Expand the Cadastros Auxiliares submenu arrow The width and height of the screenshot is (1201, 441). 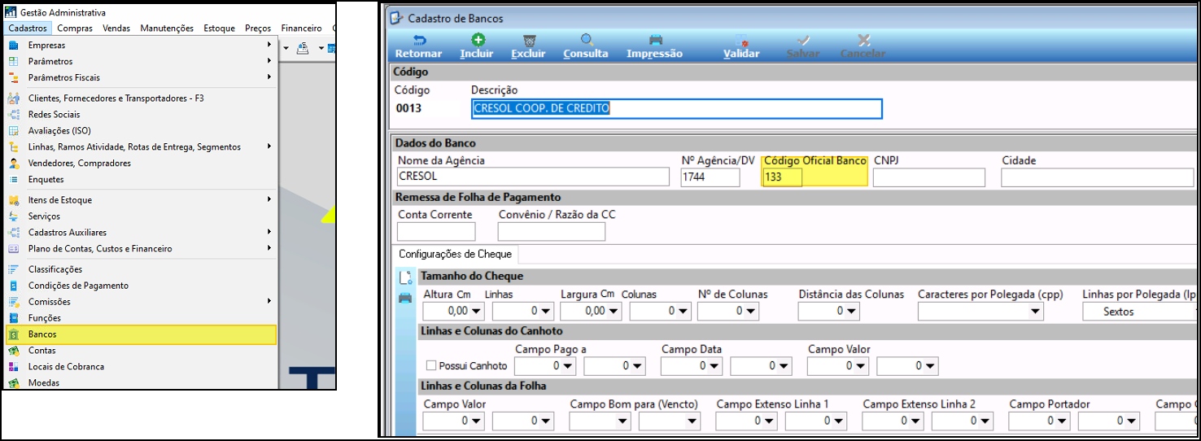[269, 232]
